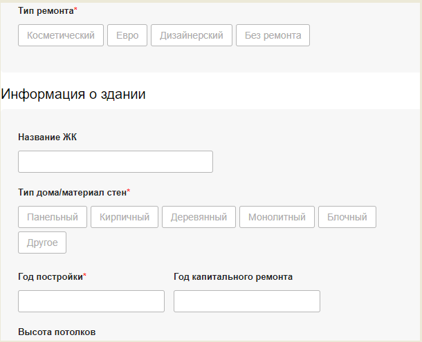Click the Высота потолков label
Image resolution: width=422 pixels, height=342 pixels.
[x=57, y=332]
